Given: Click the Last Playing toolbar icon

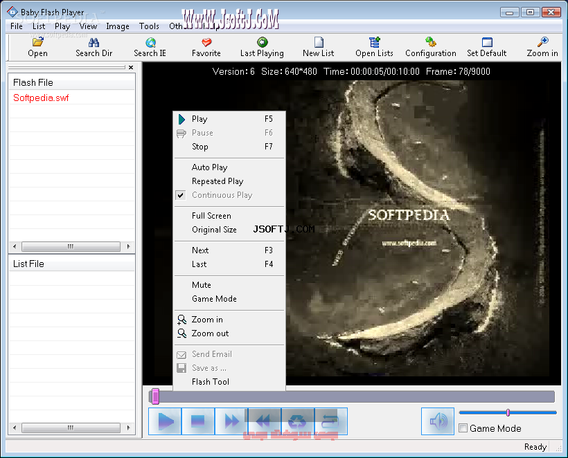Looking at the screenshot, I should (262, 48).
